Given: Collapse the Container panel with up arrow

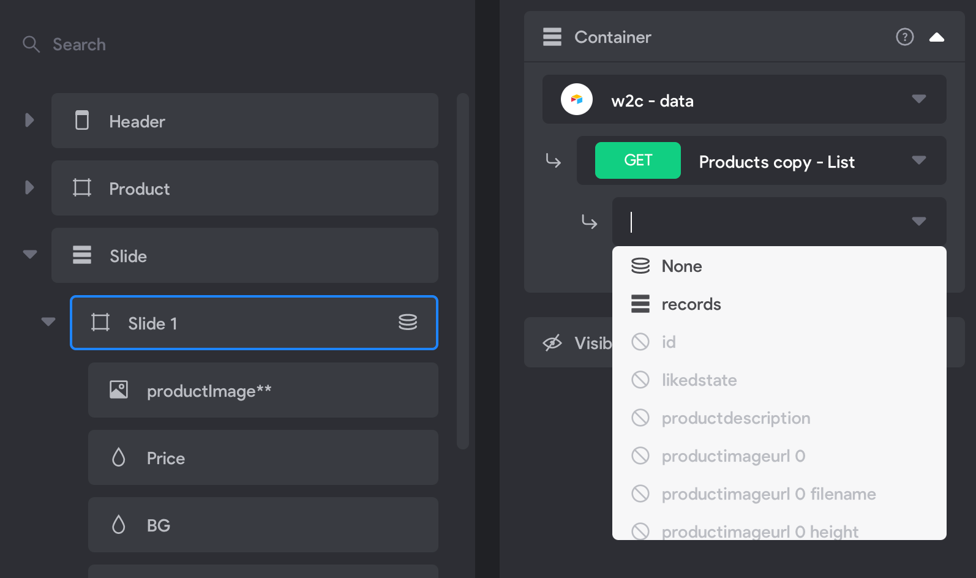Looking at the screenshot, I should (x=936, y=37).
